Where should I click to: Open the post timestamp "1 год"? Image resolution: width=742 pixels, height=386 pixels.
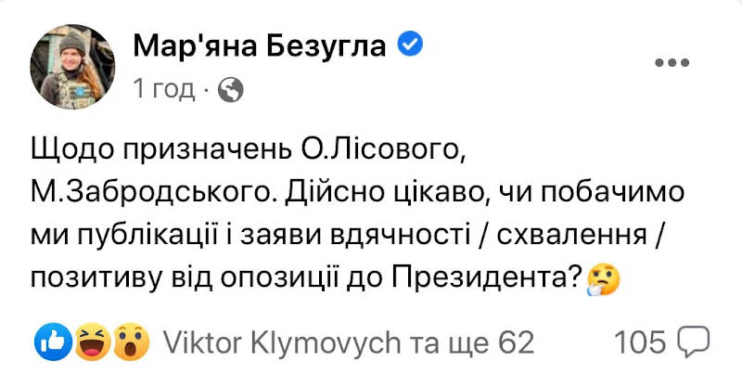pos(163,89)
